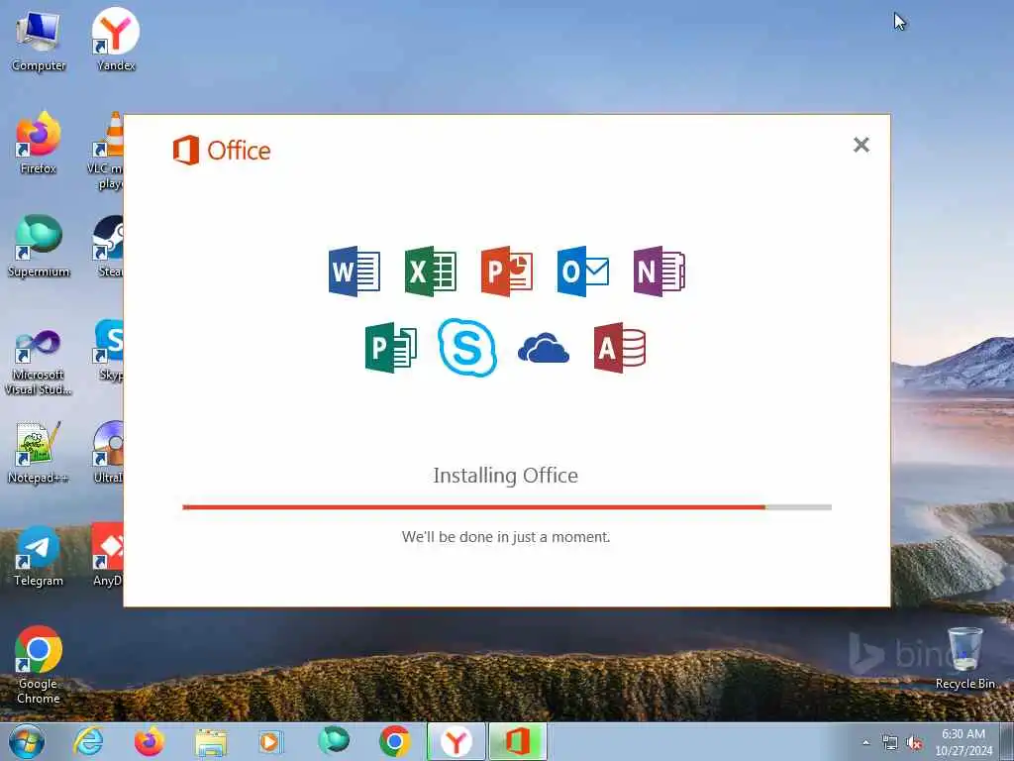The image size is (1014, 761).
Task: Close the Office installer window
Action: click(x=861, y=145)
